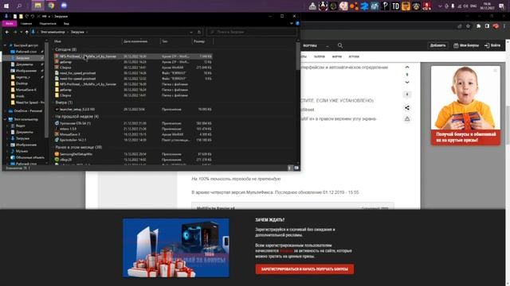The width and height of the screenshot is (510, 286).
Task: Select the NFS-ProStreet MultiFix ZIP archive
Action: coord(133,56)
